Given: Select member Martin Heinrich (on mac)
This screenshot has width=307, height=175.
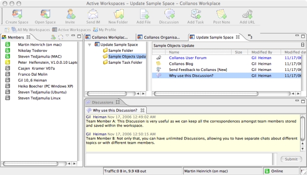Looking at the screenshot, I should point(40,45).
